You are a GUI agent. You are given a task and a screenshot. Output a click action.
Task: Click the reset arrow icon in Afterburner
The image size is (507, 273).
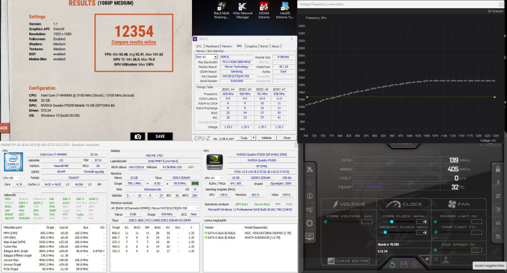click(x=392, y=265)
